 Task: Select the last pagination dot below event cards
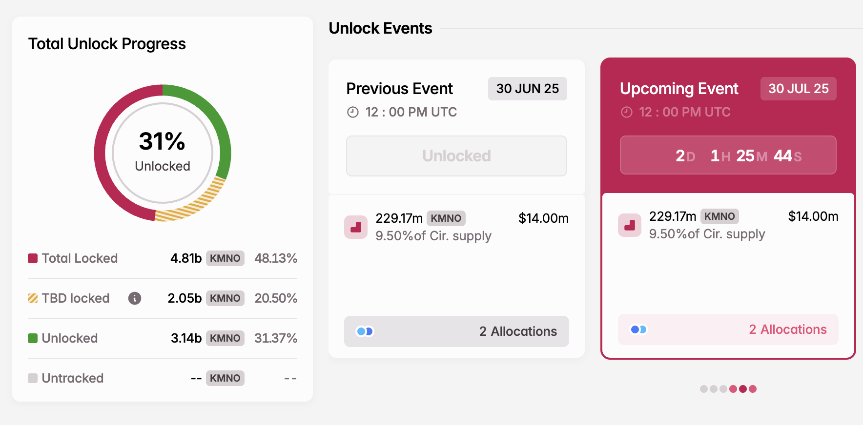[x=752, y=389]
